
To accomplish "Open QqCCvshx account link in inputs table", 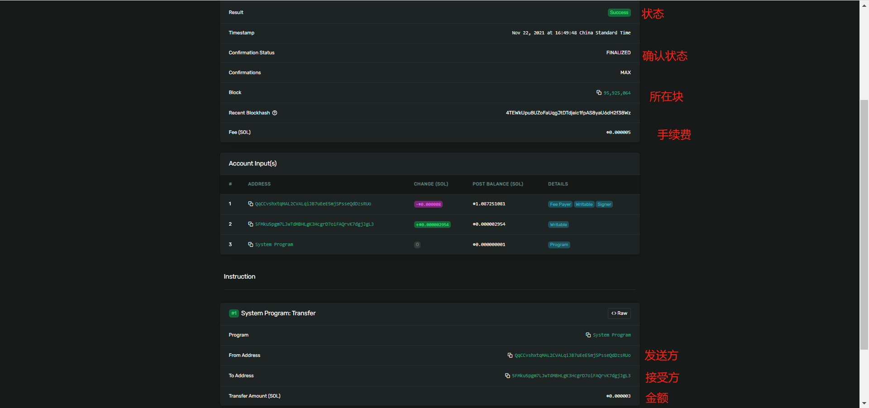I will tap(313, 204).
